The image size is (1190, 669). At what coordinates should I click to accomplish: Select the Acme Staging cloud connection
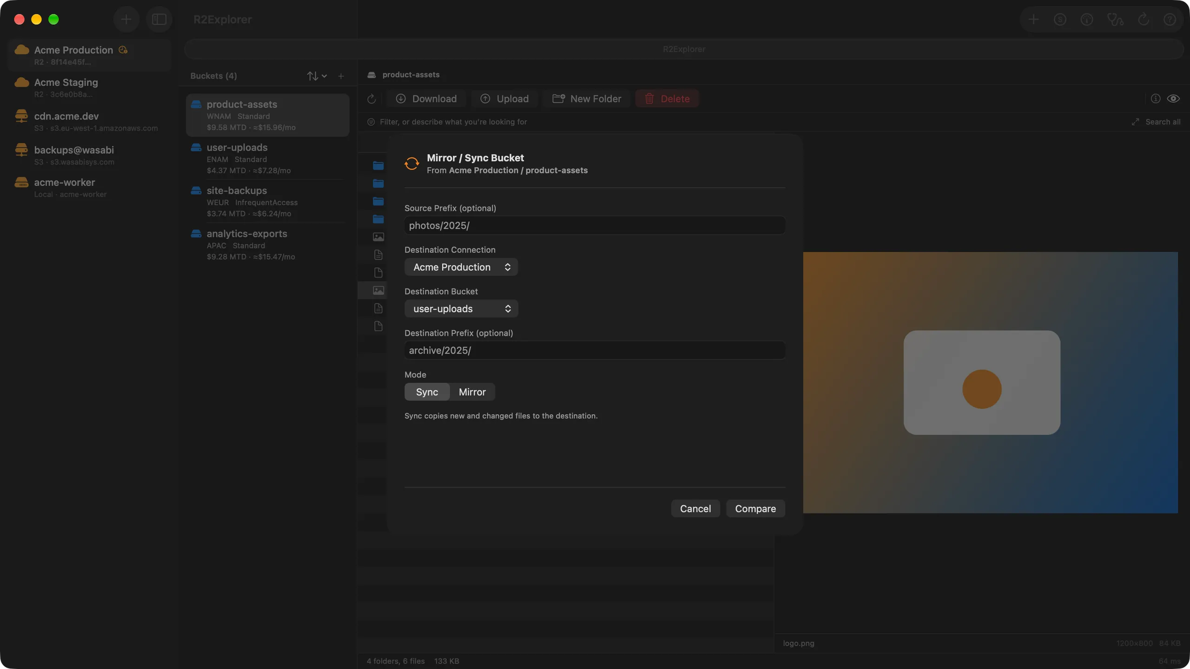(88, 87)
